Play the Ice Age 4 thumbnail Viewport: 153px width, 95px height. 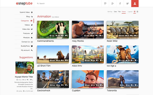pyautogui.click(x=123, y=54)
